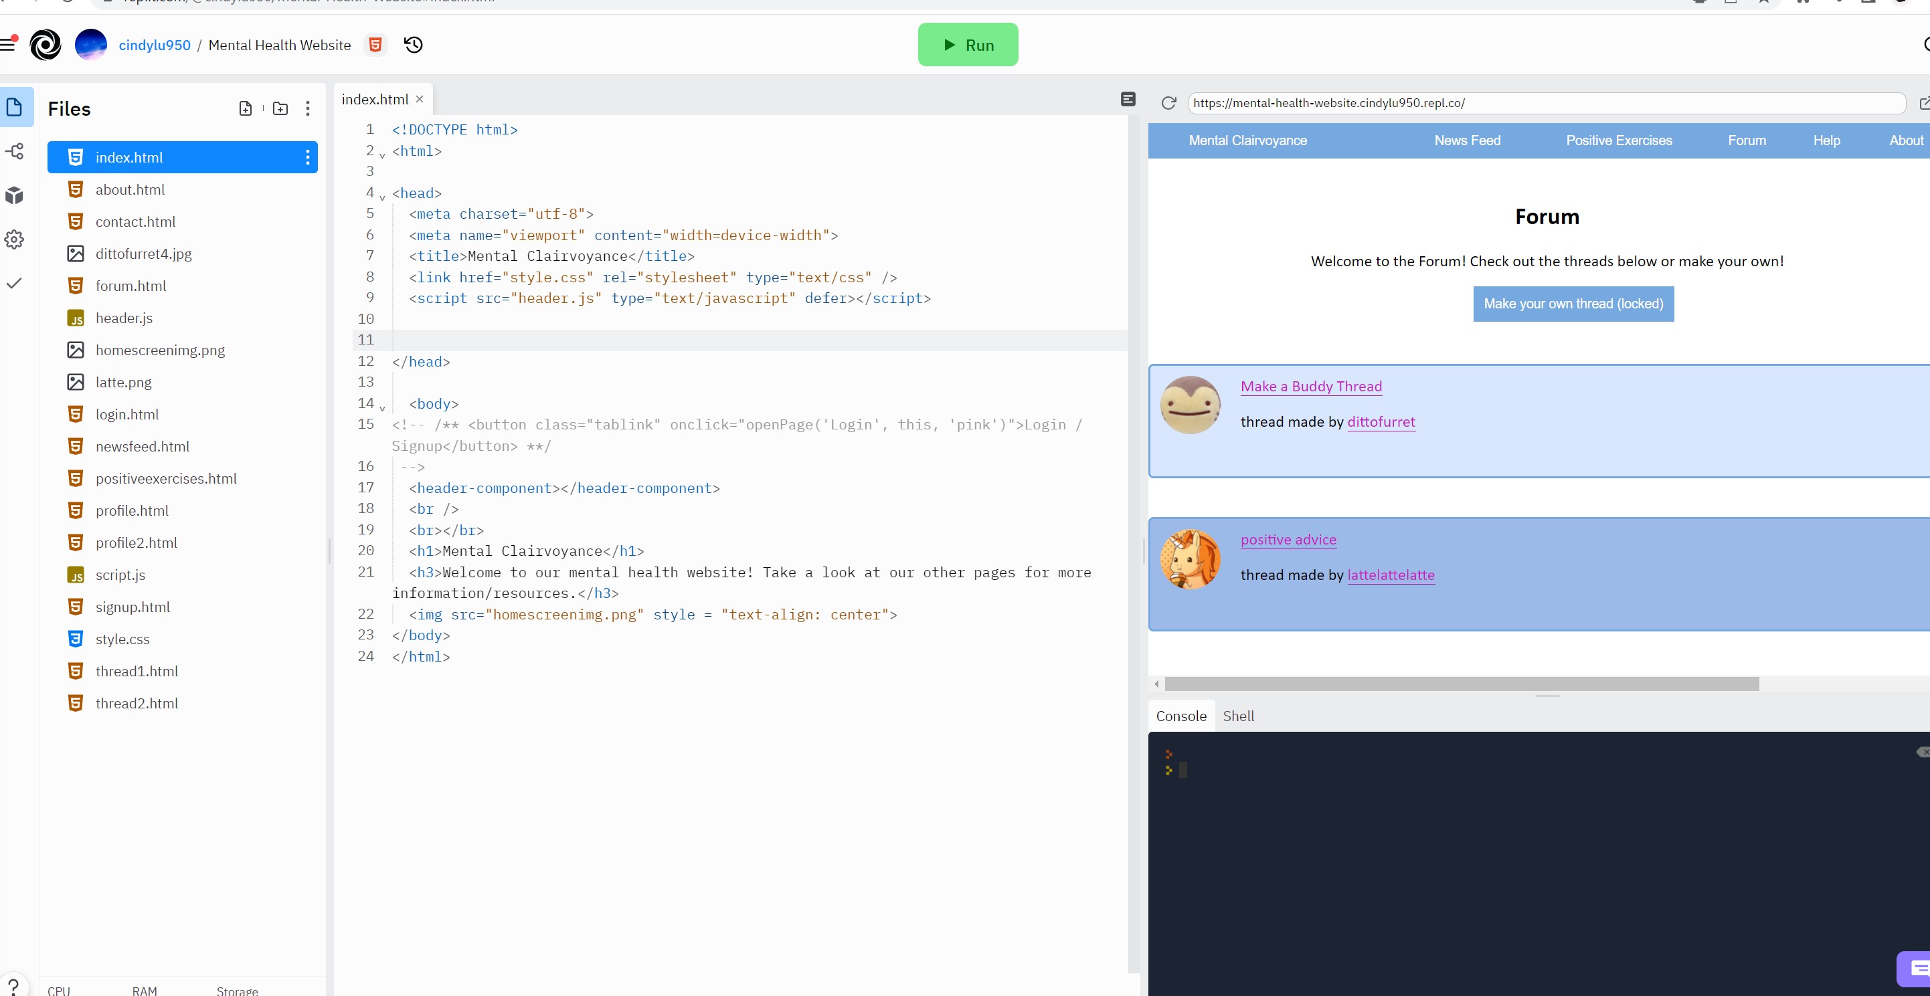Collapse the head tag fold arrow

pos(382,197)
